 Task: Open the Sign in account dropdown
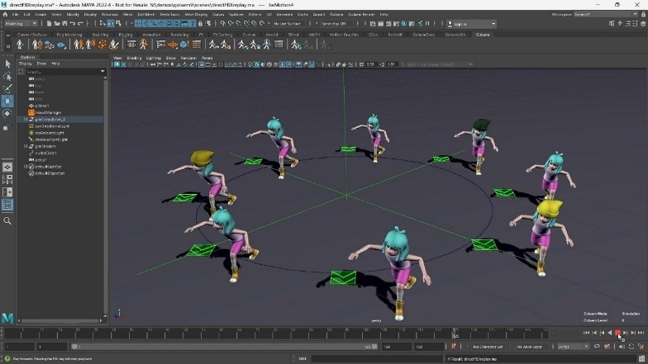pos(471,24)
